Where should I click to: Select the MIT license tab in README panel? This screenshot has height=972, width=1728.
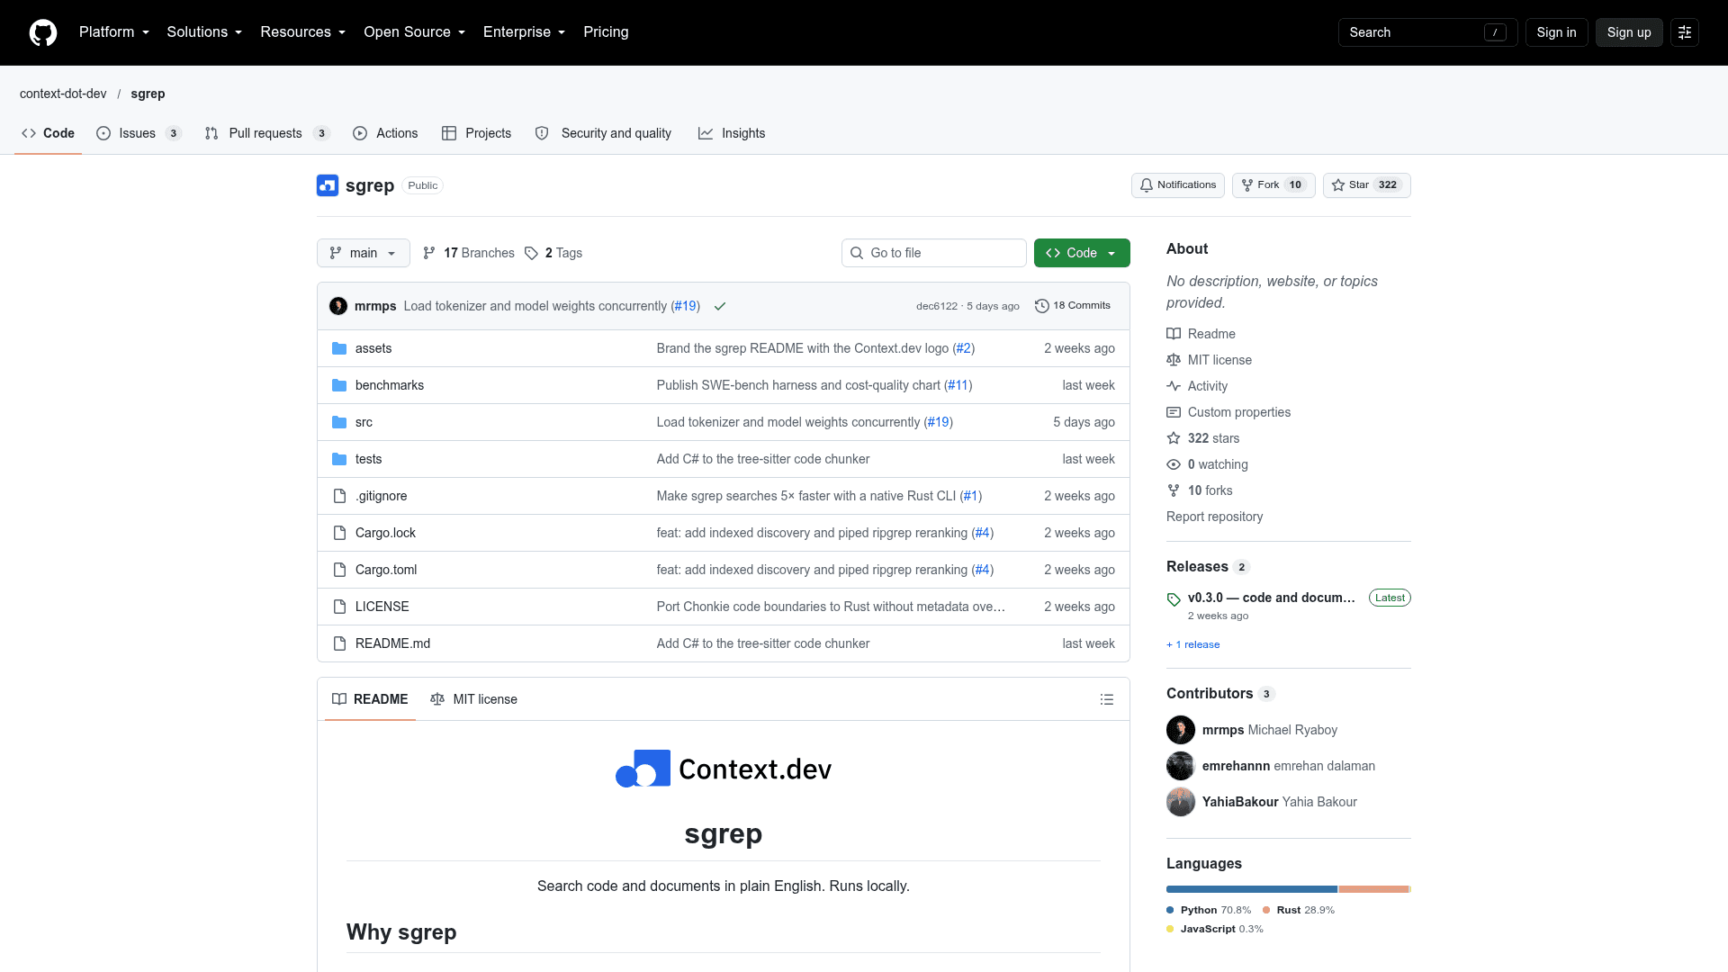pos(473,699)
